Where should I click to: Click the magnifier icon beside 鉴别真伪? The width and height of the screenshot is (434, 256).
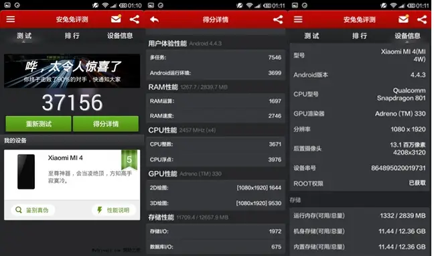pyautogui.click(x=19, y=210)
